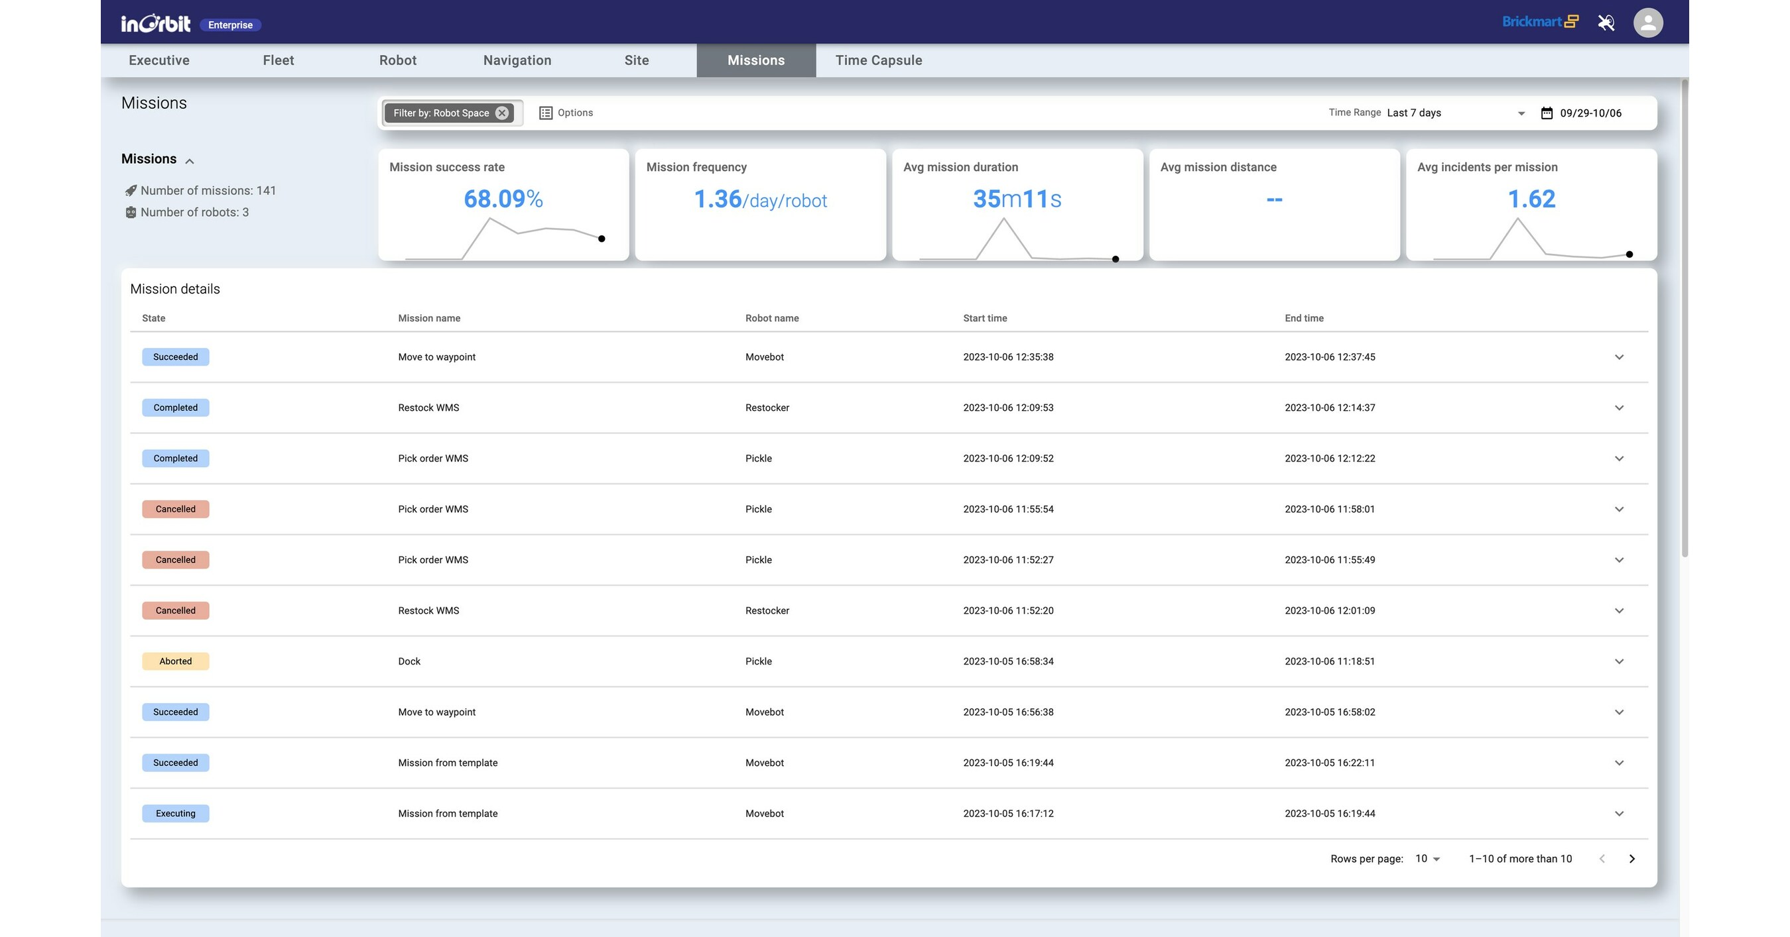Click the Enterprise badge
This screenshot has width=1790, height=937.
coord(230,25)
